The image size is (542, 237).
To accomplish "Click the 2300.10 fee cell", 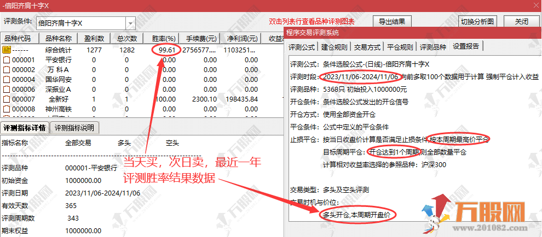I will point(204,100).
